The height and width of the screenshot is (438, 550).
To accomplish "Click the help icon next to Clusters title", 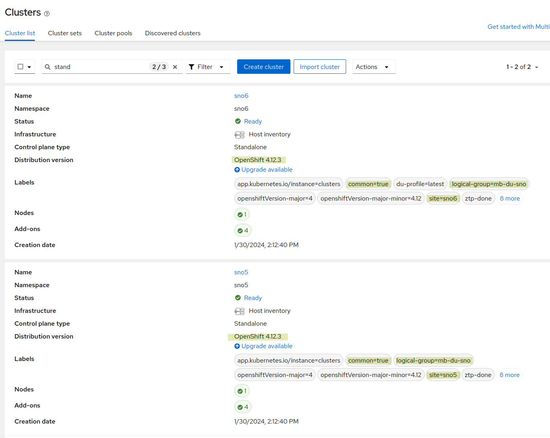I will coord(47,14).
